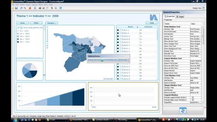Click the Export Button value field

point(195,71)
